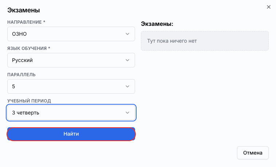Screen dimensions: 276x167
Task: Open the Учебный период dropdown showing 3 четверть
Action: 71,113
